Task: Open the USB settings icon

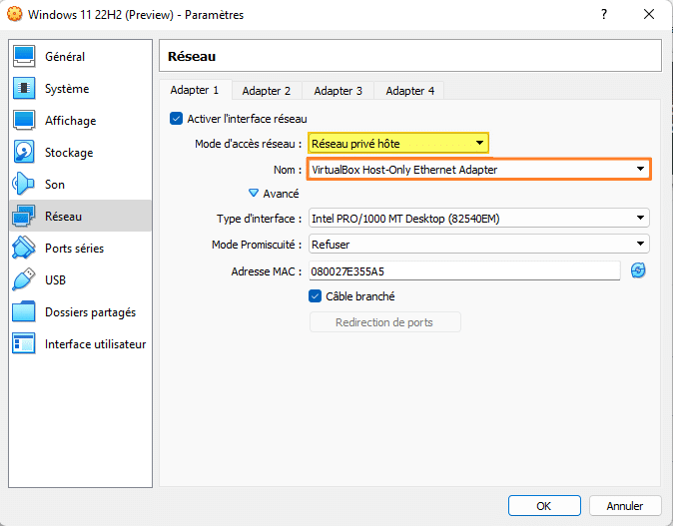Action: pyautogui.click(x=25, y=280)
